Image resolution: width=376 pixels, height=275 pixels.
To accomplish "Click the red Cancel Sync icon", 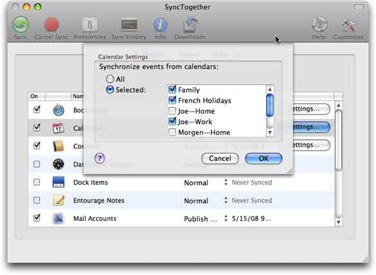I will click(52, 24).
